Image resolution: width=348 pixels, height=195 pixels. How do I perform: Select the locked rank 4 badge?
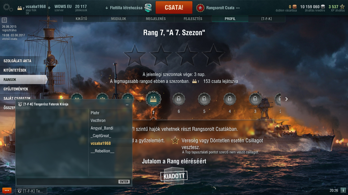click(x=230, y=99)
